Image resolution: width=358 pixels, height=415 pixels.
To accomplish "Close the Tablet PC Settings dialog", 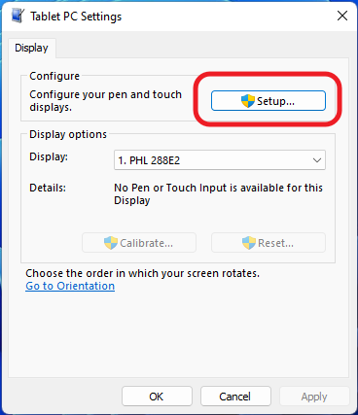I will pos(342,16).
